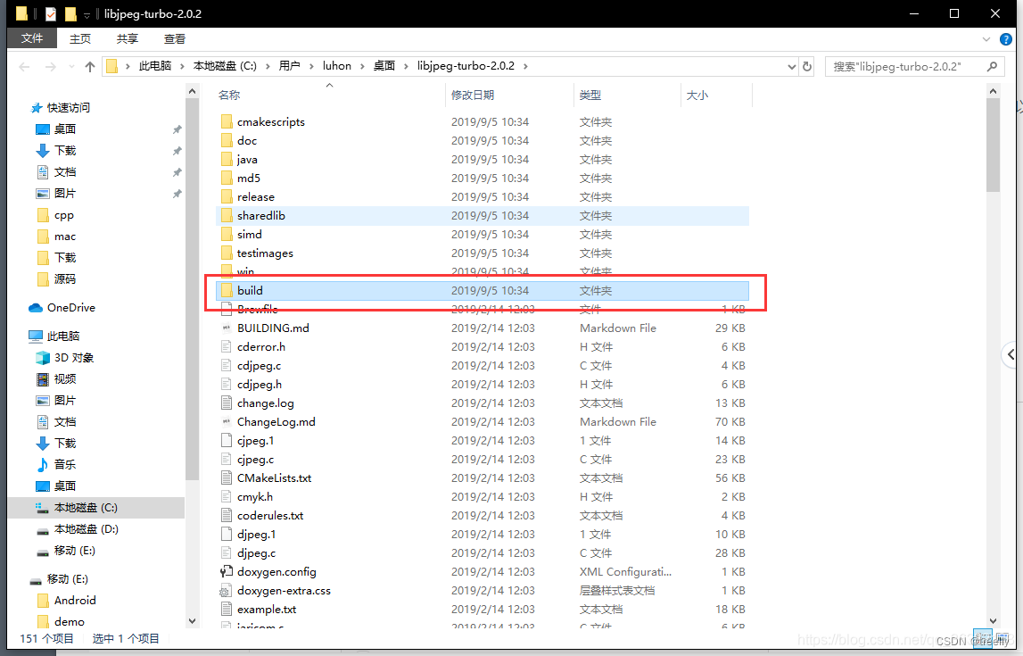Click the search magnifier in the search box
The width and height of the screenshot is (1023, 656).
(992, 66)
